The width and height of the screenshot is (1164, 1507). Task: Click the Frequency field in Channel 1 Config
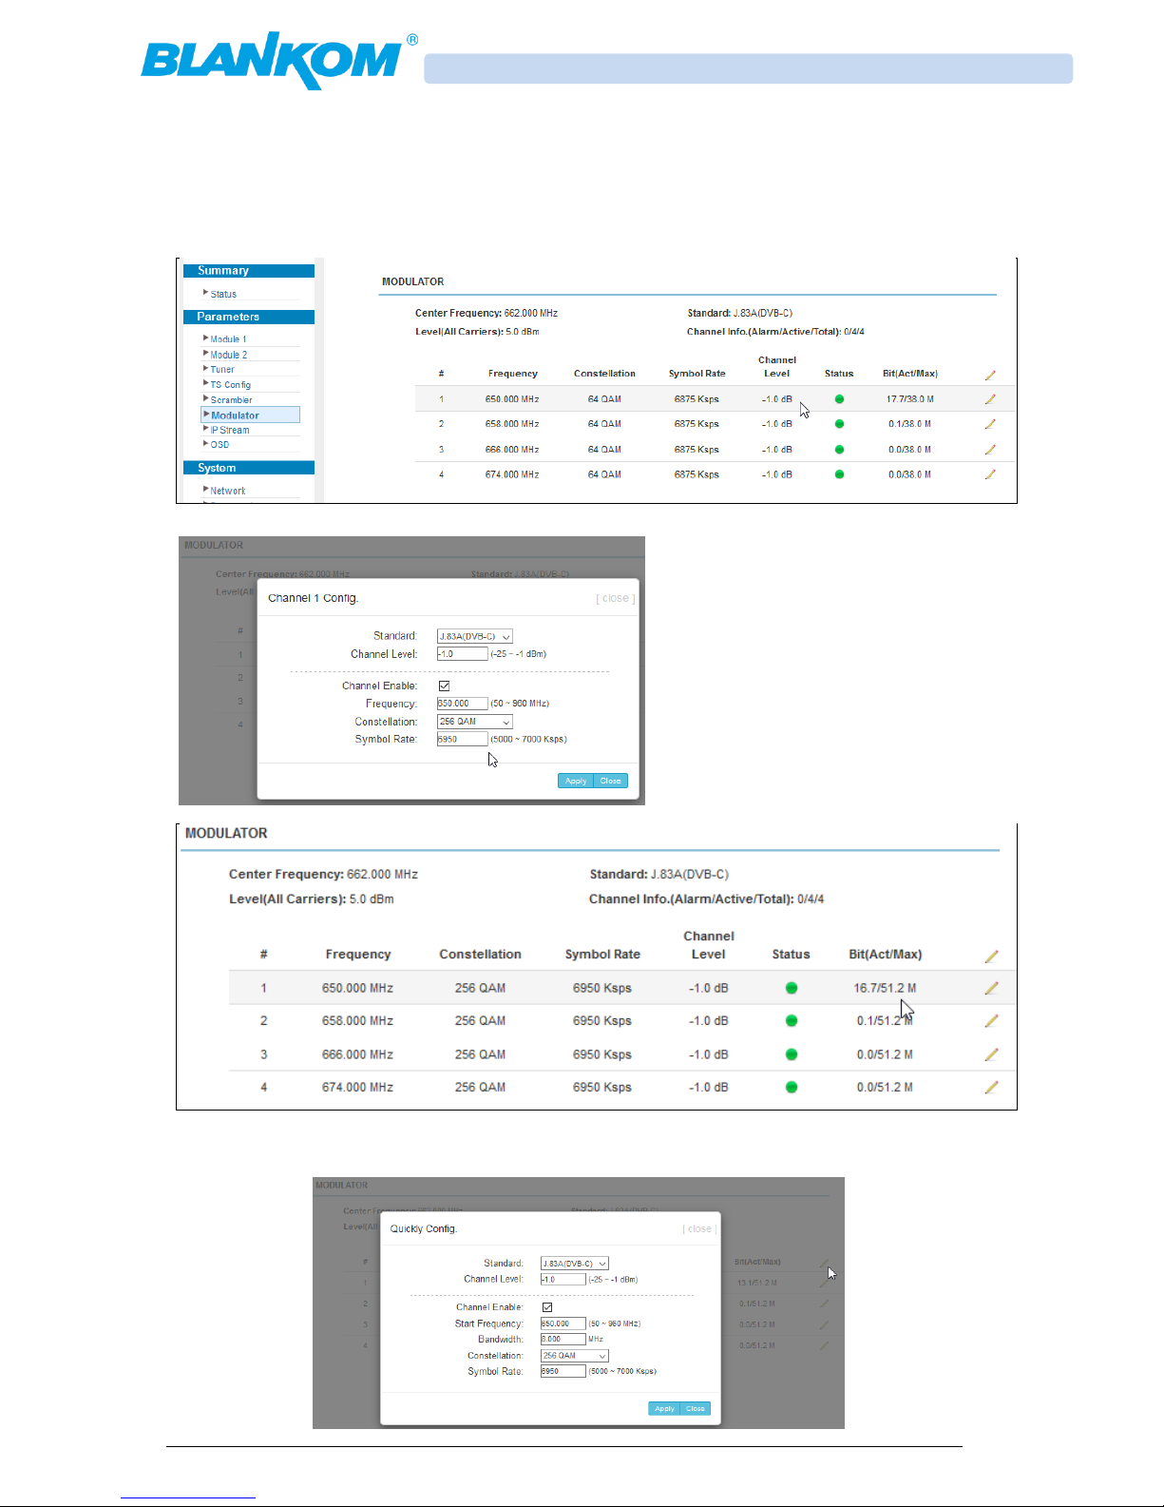[463, 704]
